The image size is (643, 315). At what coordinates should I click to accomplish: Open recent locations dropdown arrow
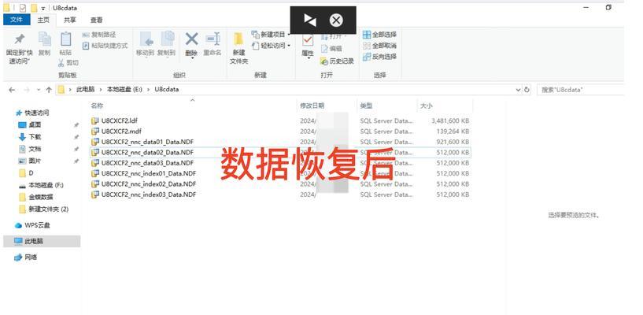[x=39, y=90]
